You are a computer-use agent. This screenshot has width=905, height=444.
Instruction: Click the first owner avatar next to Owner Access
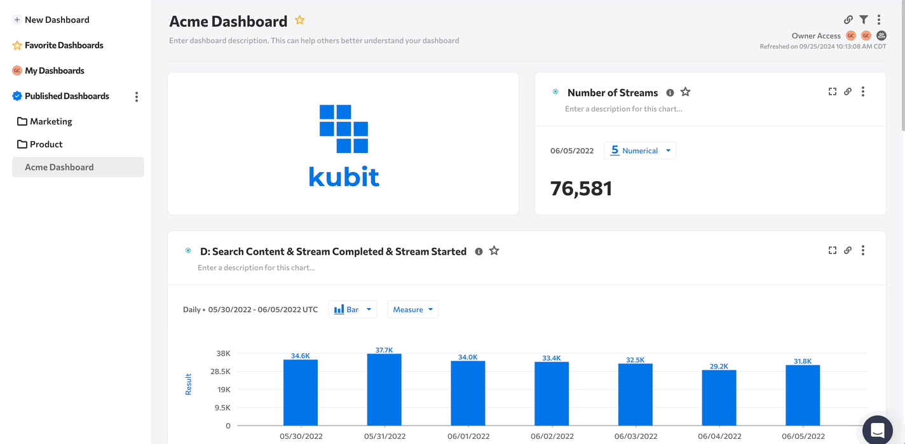(x=850, y=36)
